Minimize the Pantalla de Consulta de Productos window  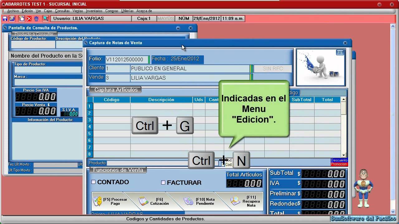click(x=178, y=28)
